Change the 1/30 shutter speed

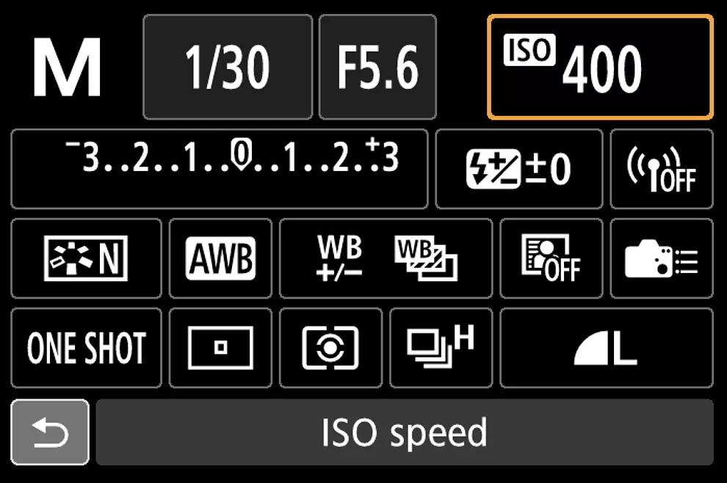pos(228,67)
